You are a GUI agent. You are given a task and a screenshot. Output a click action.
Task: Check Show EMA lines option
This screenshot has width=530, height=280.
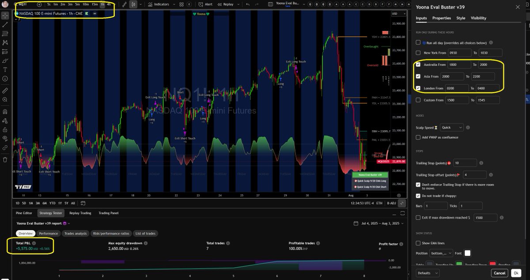click(418, 243)
